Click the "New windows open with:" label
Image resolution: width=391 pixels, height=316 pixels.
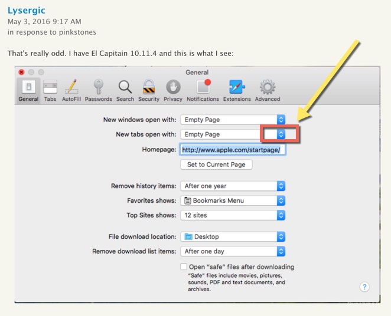[139, 120]
